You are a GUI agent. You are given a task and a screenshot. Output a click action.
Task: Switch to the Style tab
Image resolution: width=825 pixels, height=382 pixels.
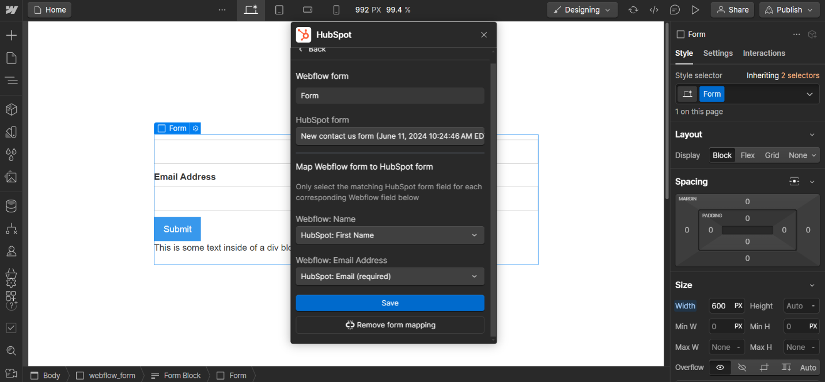(x=684, y=53)
